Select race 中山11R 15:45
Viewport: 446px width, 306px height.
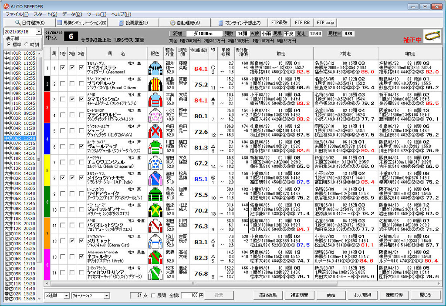[x=20, y=103]
